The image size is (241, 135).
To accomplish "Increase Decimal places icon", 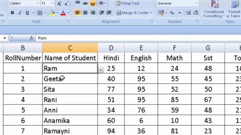I will (x=188, y=13).
